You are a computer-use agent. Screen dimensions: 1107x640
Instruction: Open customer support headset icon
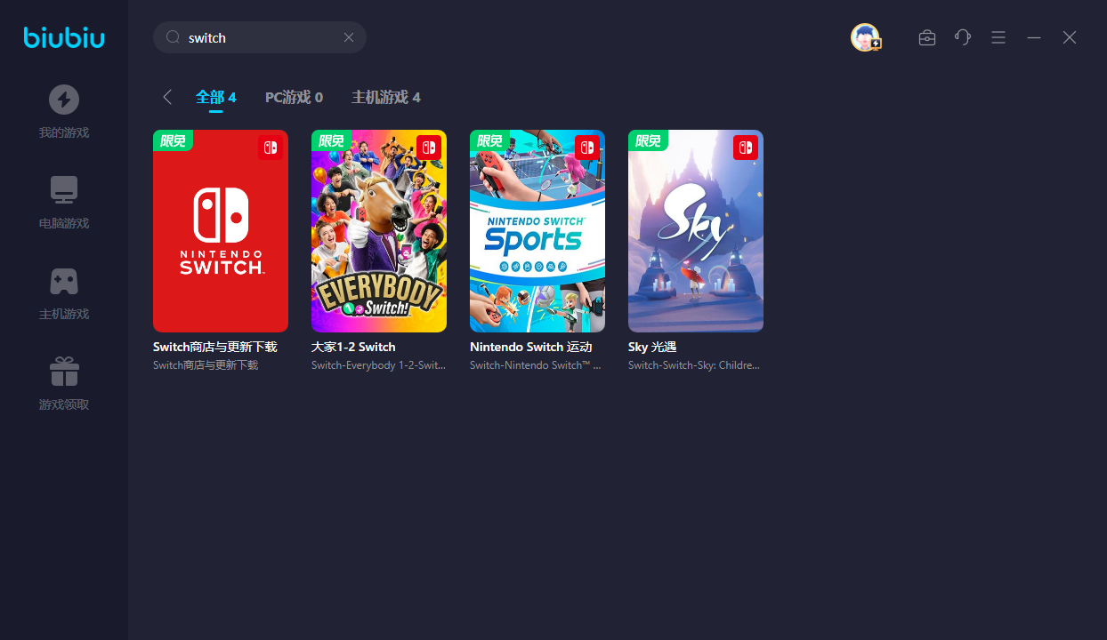tap(963, 37)
